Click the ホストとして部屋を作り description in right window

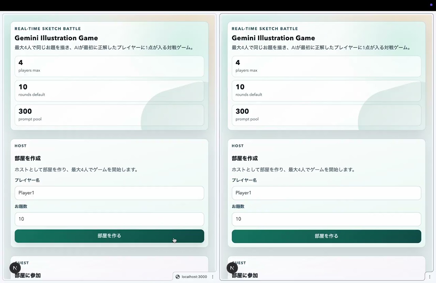(293, 170)
